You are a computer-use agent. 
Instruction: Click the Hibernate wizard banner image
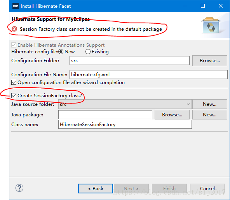tap(211, 25)
